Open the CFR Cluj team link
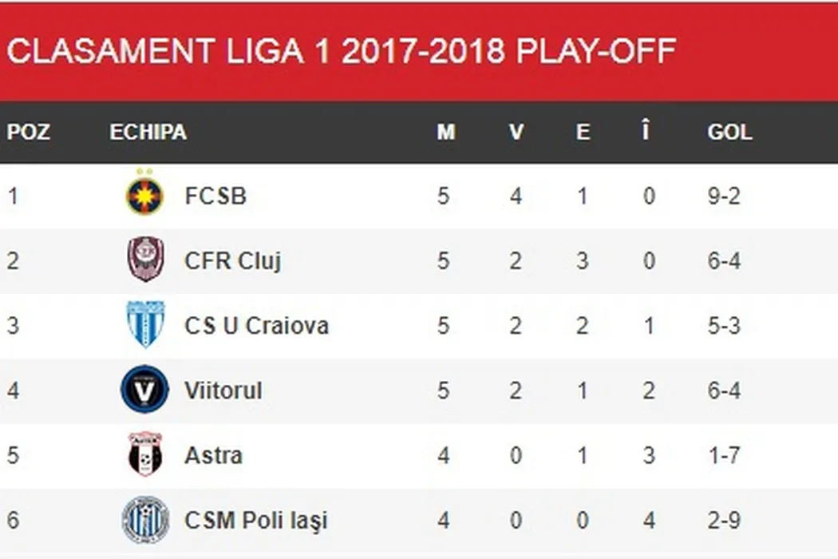This screenshot has width=838, height=559. pos(232,261)
